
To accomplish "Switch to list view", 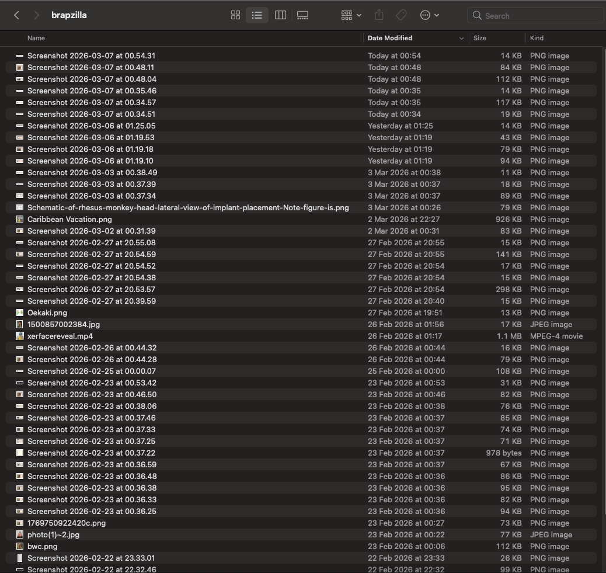I will [x=257, y=15].
